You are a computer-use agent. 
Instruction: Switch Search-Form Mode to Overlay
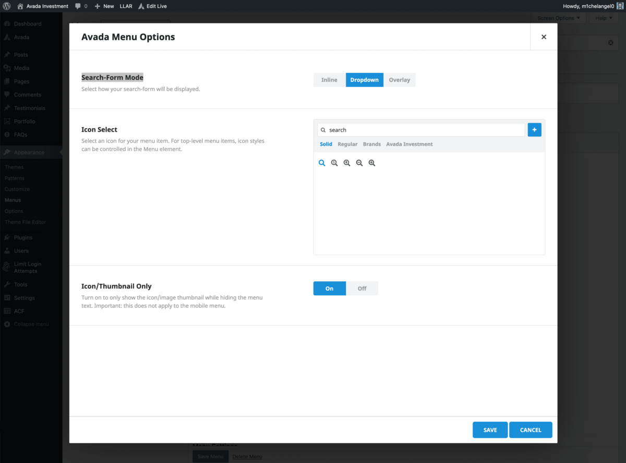coord(399,80)
